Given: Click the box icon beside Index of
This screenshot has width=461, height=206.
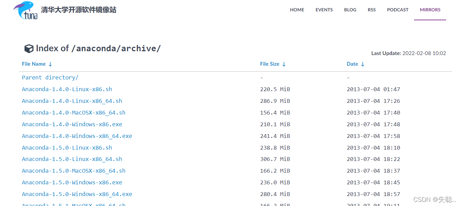Looking at the screenshot, I should 29,49.
